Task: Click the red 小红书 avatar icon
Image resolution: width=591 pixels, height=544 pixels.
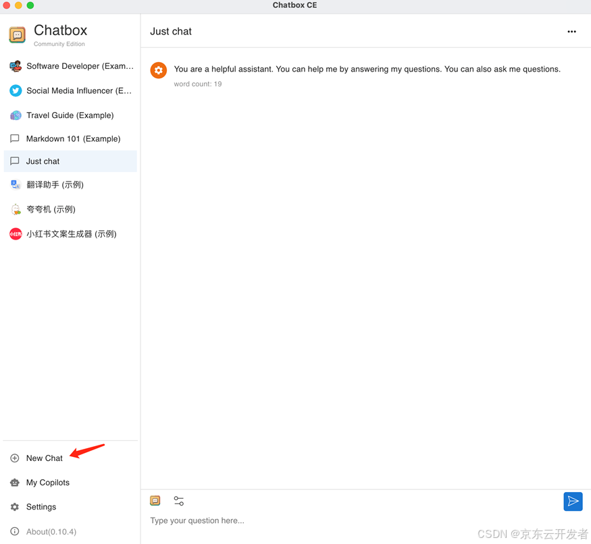Action: 16,234
